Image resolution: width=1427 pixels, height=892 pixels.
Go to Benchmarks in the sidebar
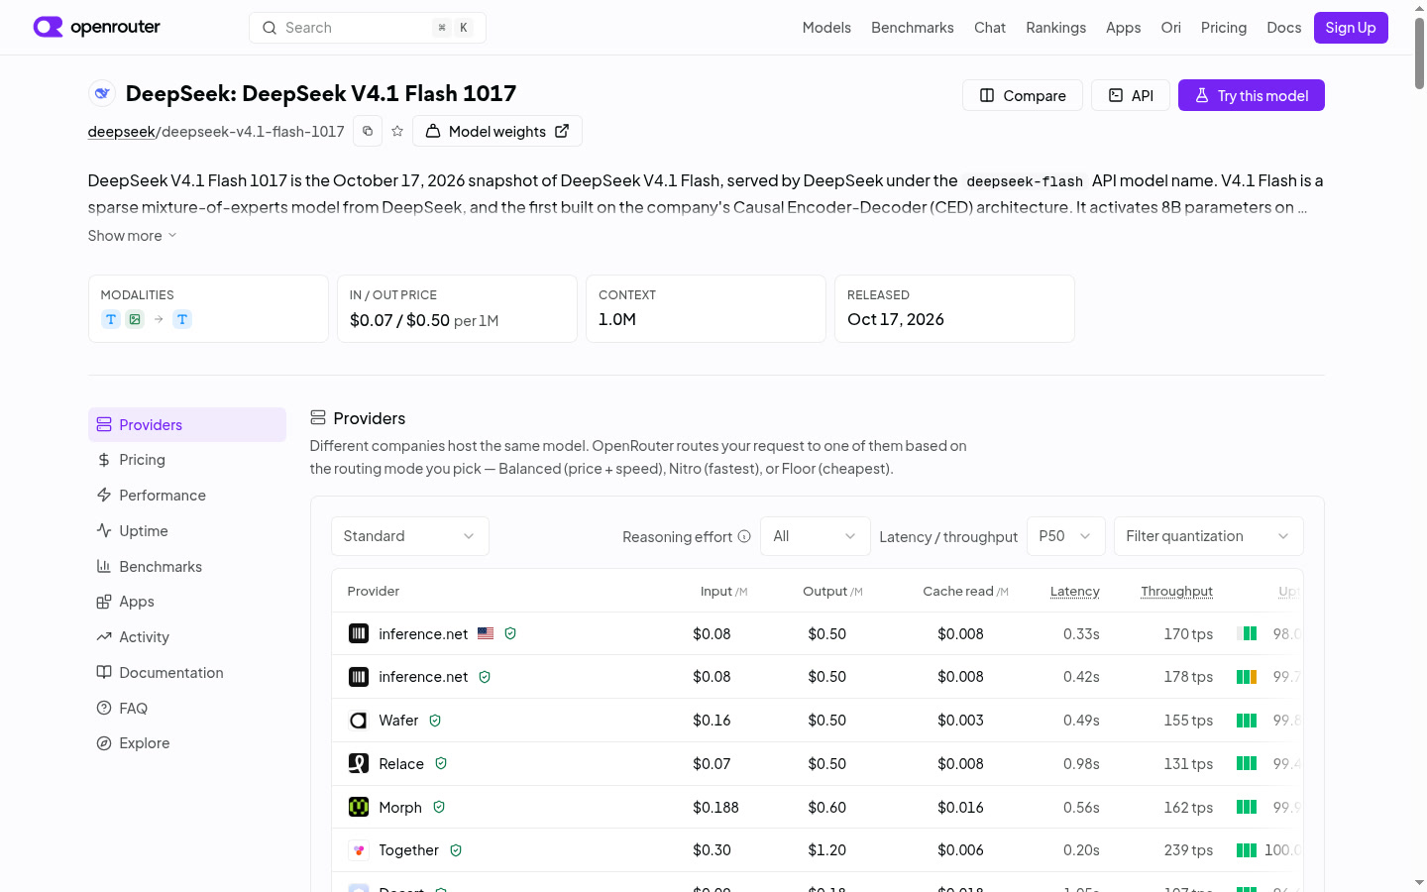point(187,567)
